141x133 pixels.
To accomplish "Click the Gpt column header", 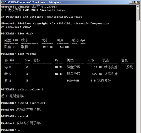I will [83, 40].
